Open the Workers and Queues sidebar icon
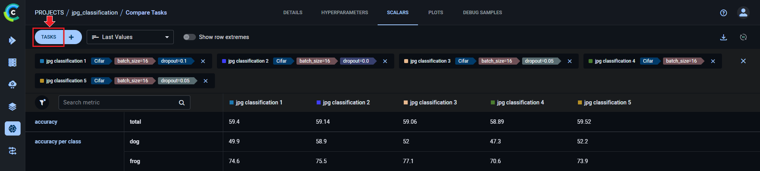Viewport: 760px width, 171px height. pos(12,151)
